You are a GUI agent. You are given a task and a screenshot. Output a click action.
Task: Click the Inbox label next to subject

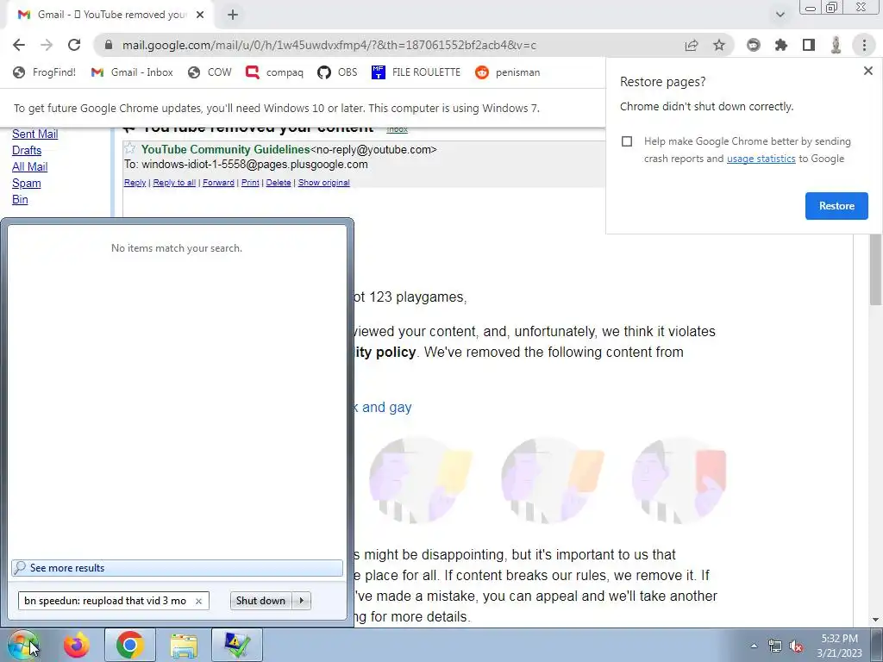[x=397, y=129]
